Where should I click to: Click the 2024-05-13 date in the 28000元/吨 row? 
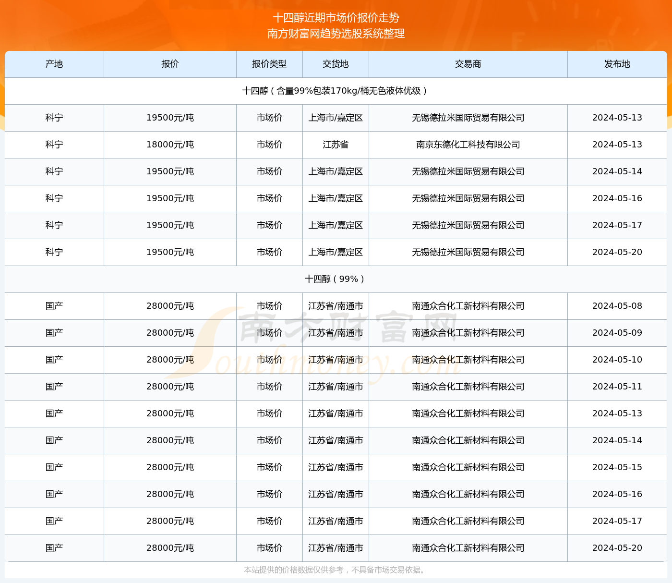click(617, 413)
